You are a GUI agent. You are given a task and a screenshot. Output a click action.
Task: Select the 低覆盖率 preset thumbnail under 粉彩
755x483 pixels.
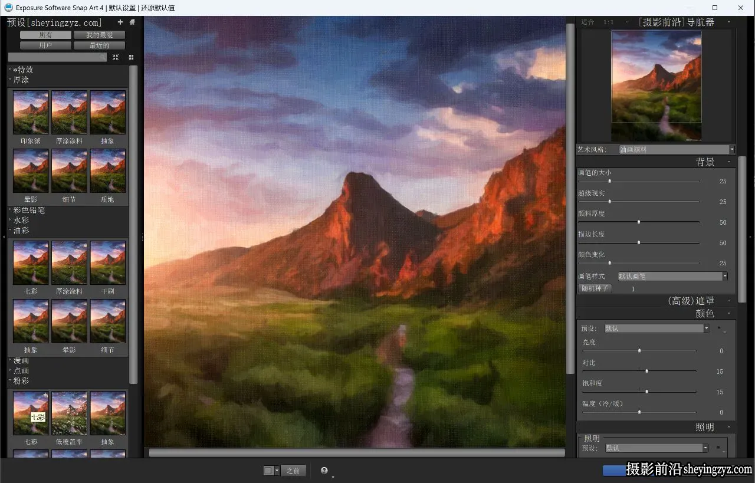pos(69,413)
